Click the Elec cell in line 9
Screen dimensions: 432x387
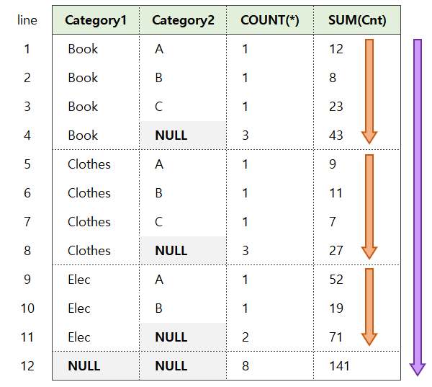pyautogui.click(x=79, y=280)
